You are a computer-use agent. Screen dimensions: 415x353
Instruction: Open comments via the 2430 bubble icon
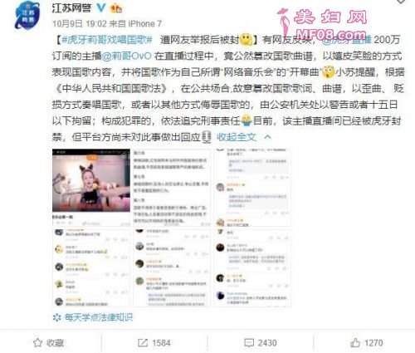coord(261,343)
